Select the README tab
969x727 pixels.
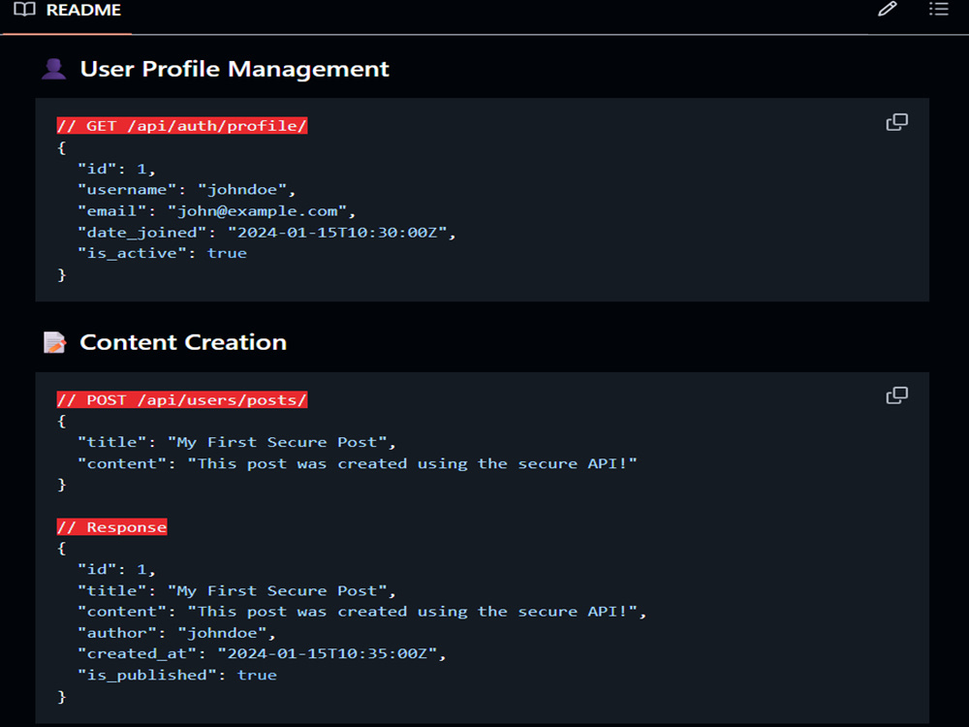[68, 11]
